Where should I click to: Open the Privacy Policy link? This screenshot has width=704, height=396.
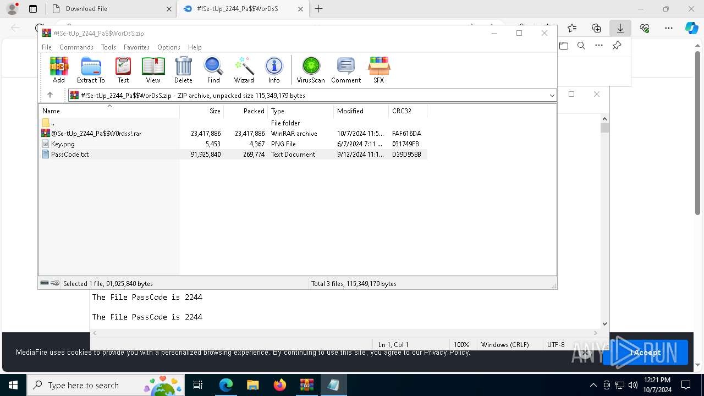coord(447,353)
